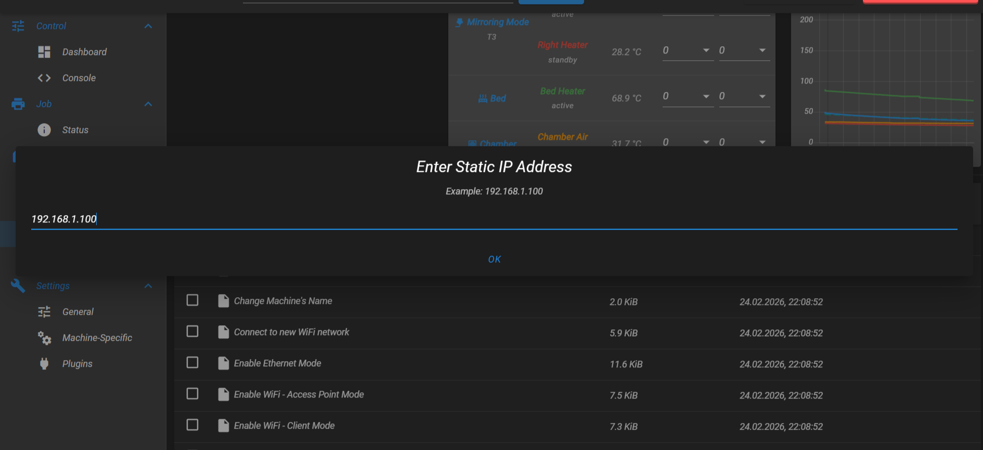Click the Status info icon
Viewport: 983px width, 450px height.
44,130
